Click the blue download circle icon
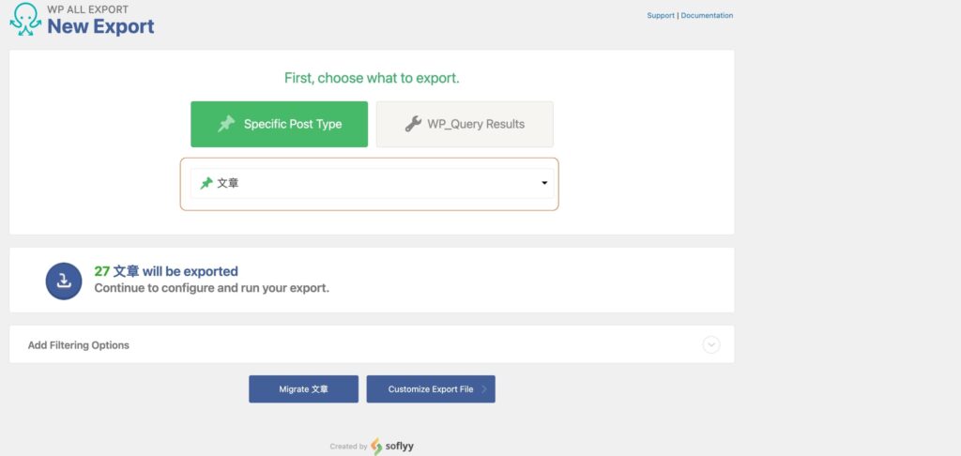 [64, 281]
